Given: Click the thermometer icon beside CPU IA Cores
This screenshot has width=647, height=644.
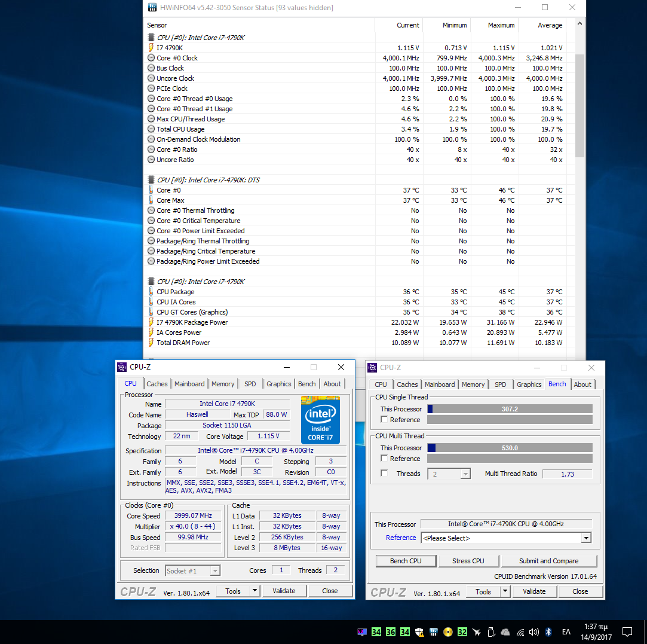Looking at the screenshot, I should (151, 302).
